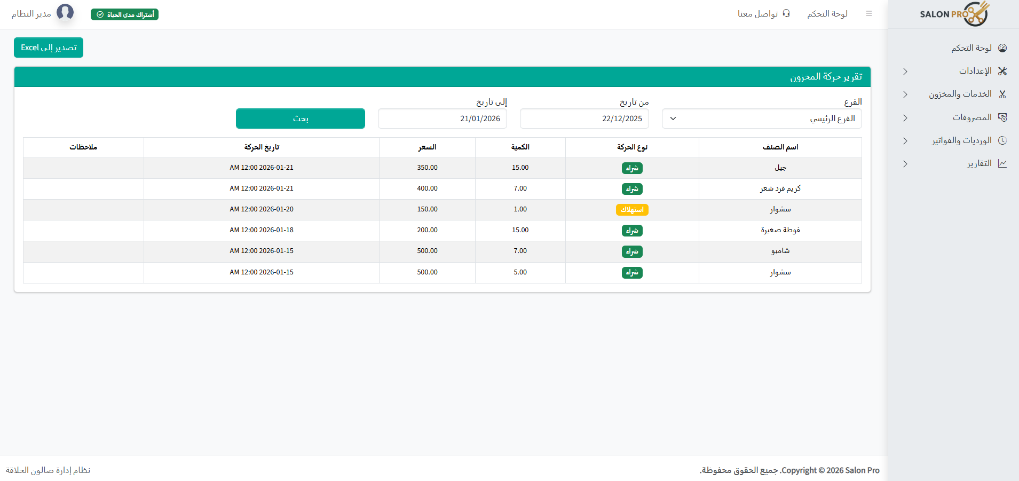Image resolution: width=1019 pixels, height=481 pixels.
Task: Click the إلى تاريخ date field
Action: pyautogui.click(x=442, y=119)
